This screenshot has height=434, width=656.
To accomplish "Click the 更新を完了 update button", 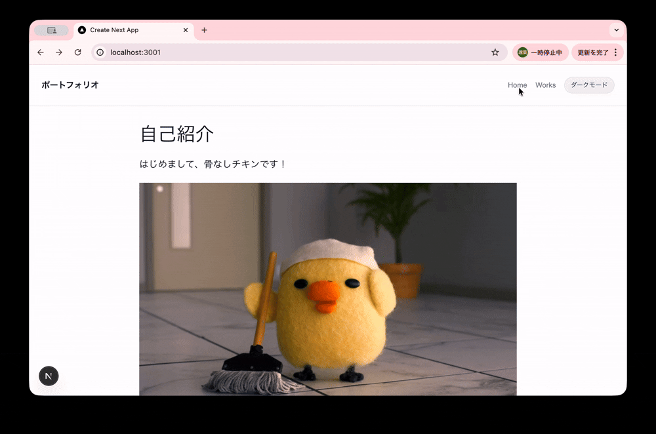I will pos(592,52).
